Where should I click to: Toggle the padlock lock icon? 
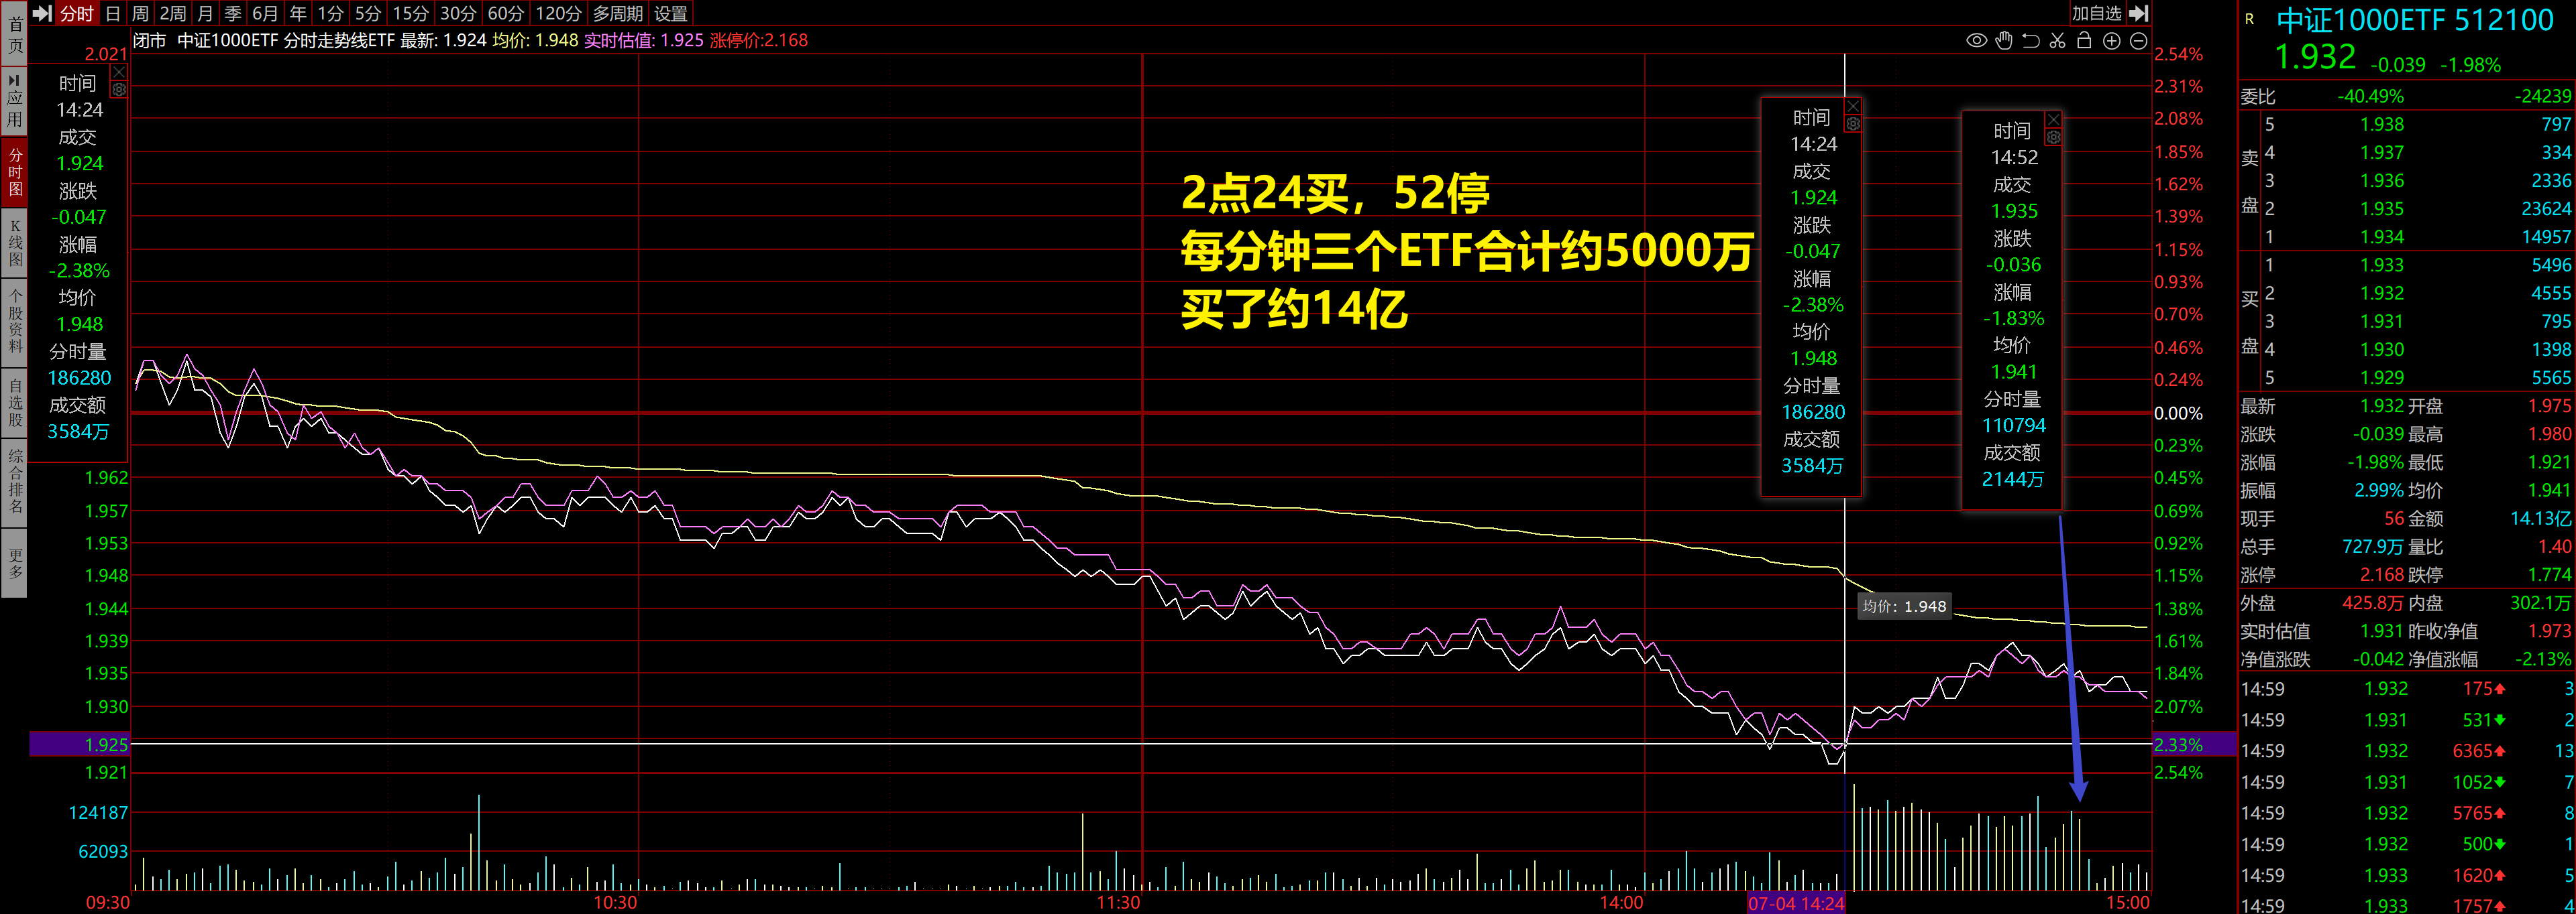(x=2084, y=41)
